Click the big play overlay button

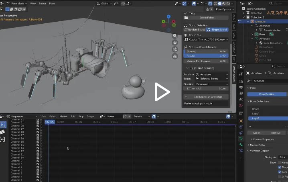pyautogui.click(x=162, y=92)
